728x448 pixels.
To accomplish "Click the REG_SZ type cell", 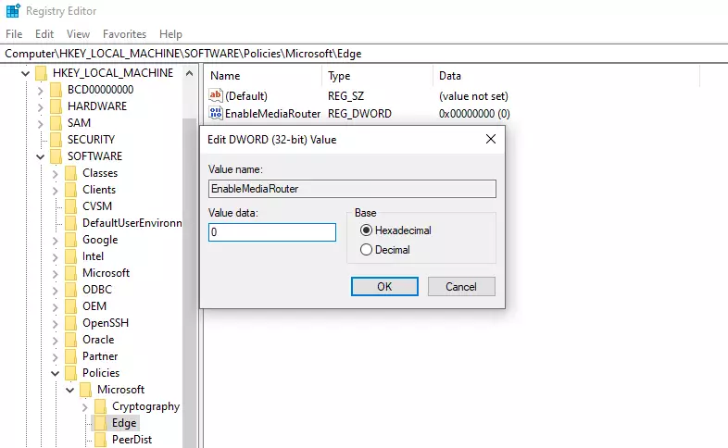I will pyautogui.click(x=345, y=96).
